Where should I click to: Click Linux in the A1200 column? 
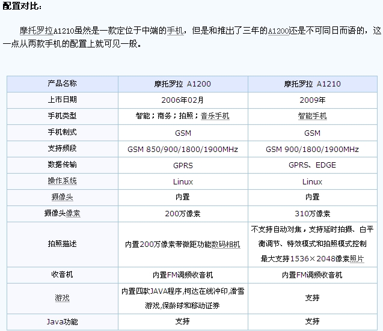183,181
